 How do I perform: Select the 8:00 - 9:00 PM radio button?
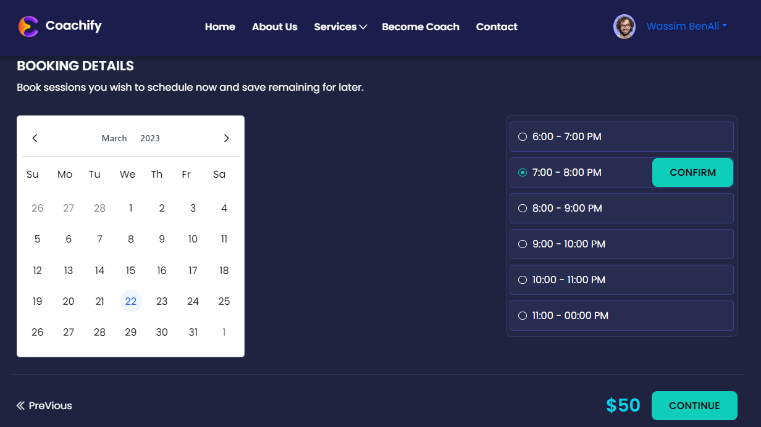coord(523,209)
